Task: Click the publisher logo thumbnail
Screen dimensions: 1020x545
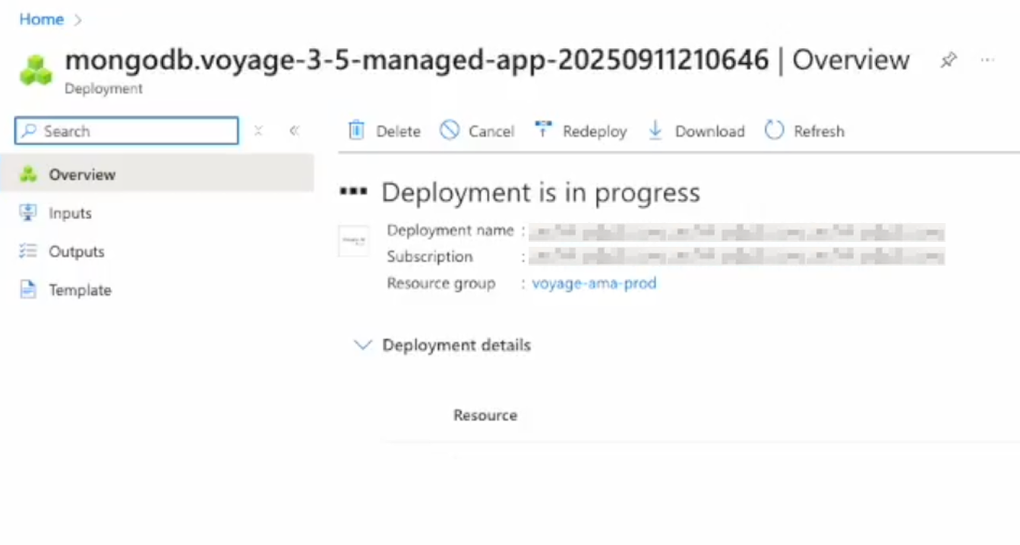Action: (354, 241)
